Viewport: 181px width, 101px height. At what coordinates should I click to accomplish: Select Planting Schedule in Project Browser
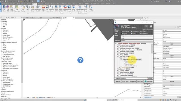click(6, 95)
